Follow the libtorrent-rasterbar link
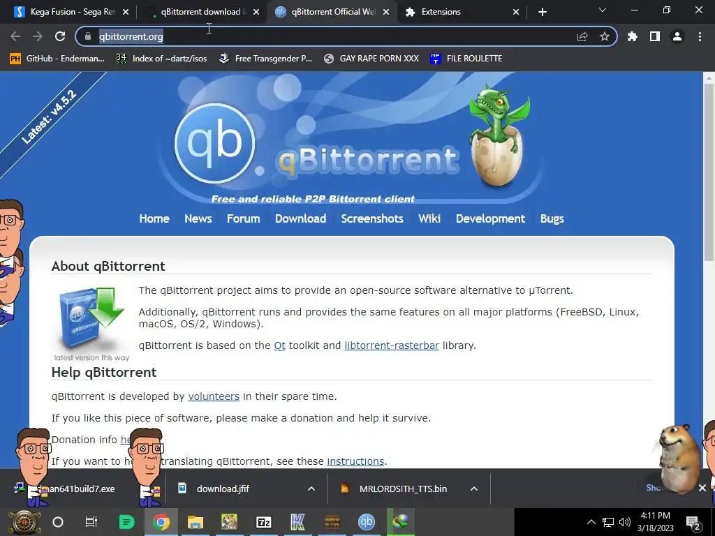 (392, 345)
